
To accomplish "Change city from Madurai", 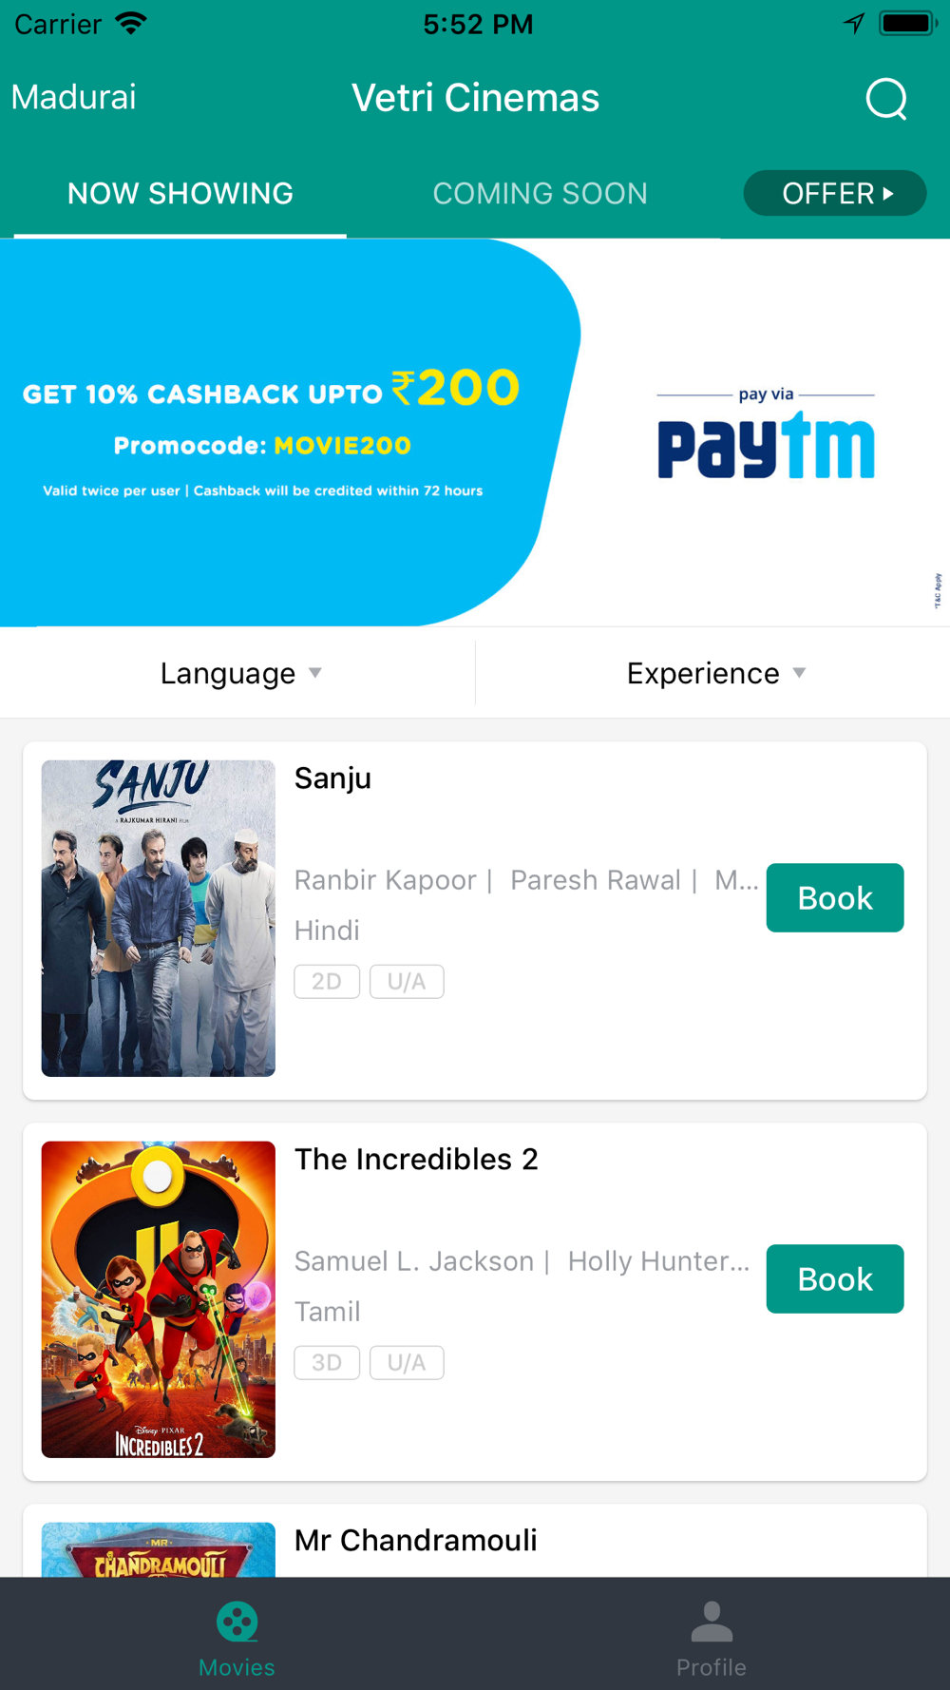I will 74,97.
